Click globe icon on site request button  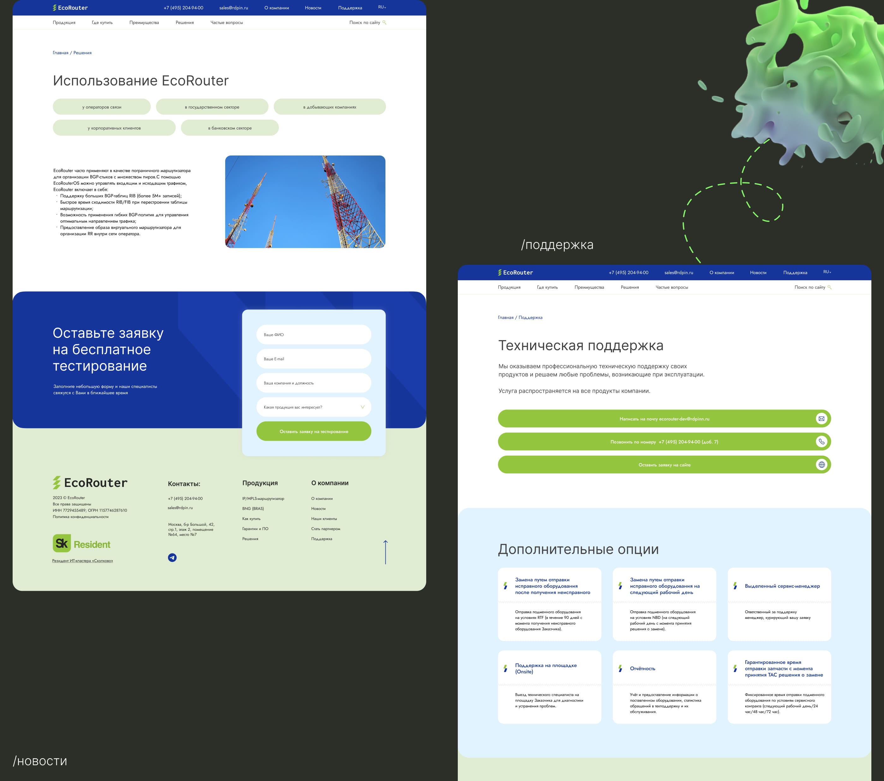(x=821, y=465)
